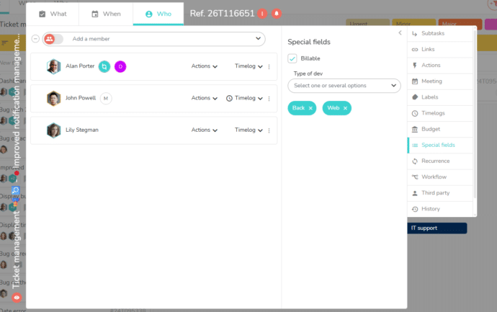Uncheck the Billable checkbox
Screen dimensions: 497x312
(x=292, y=58)
